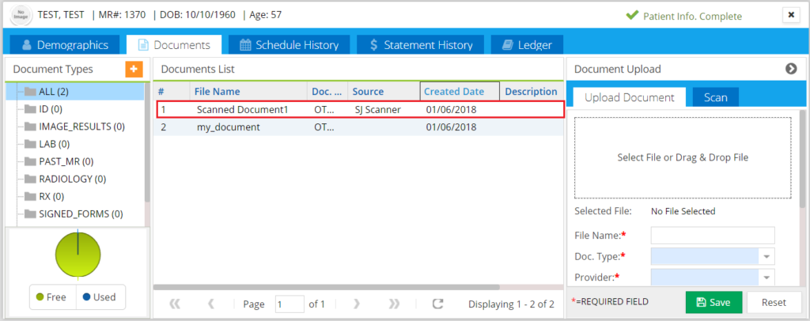Click Select File or Drag & Drop area
Image resolution: width=810 pixels, height=321 pixels.
click(683, 157)
